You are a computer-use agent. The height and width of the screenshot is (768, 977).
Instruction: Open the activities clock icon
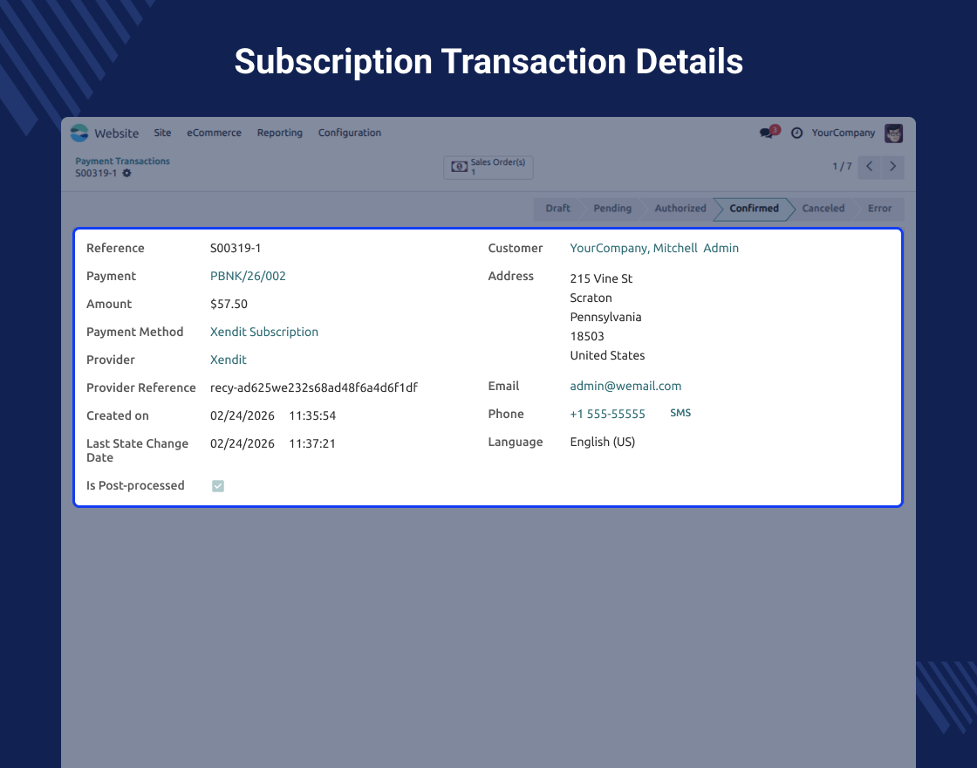point(796,133)
